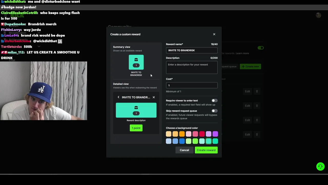Image resolution: width=328 pixels, height=185 pixels.
Task: Pick the vivid purple background color
Action: pos(215,134)
